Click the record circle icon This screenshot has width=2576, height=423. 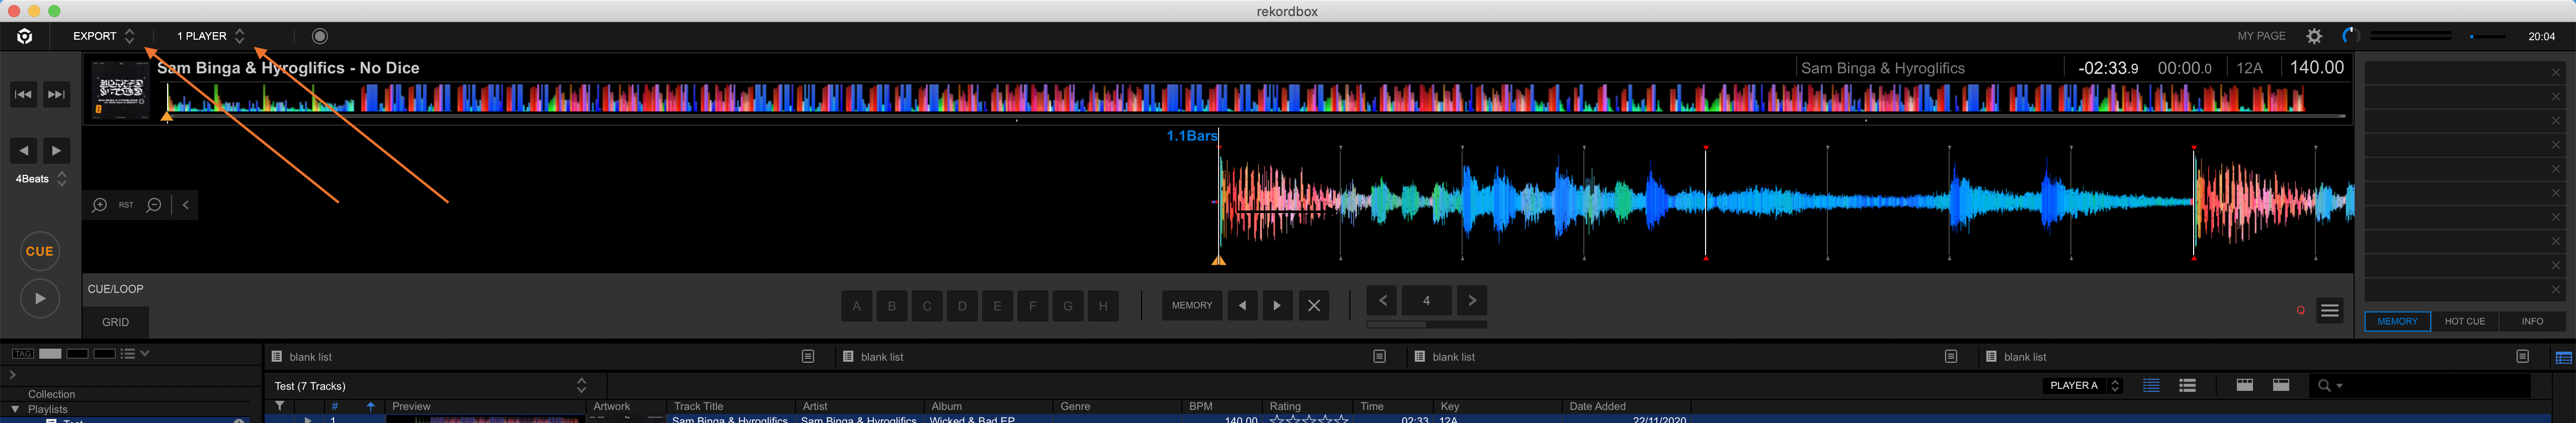320,36
